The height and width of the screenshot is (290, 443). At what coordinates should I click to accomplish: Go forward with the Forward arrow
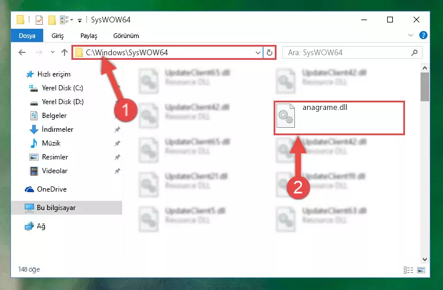point(39,52)
